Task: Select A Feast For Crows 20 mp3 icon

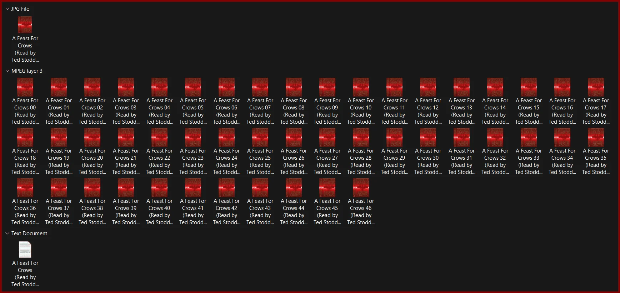Action: coord(92,137)
